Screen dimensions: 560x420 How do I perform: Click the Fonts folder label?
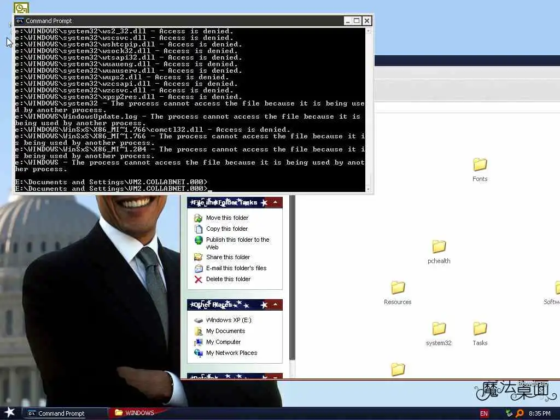480,179
